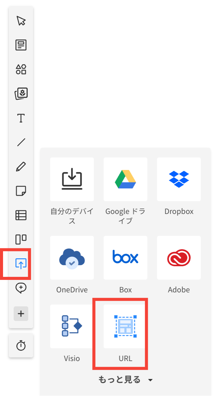Screen dimensions: 213x396
Task: Select the Text tool
Action: 21,118
